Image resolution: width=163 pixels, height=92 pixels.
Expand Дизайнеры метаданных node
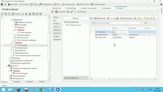9,61
